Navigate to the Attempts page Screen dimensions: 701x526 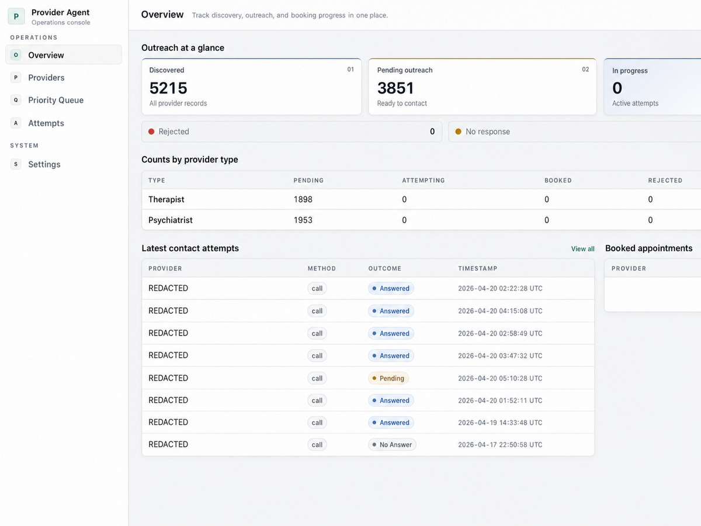tap(64, 123)
